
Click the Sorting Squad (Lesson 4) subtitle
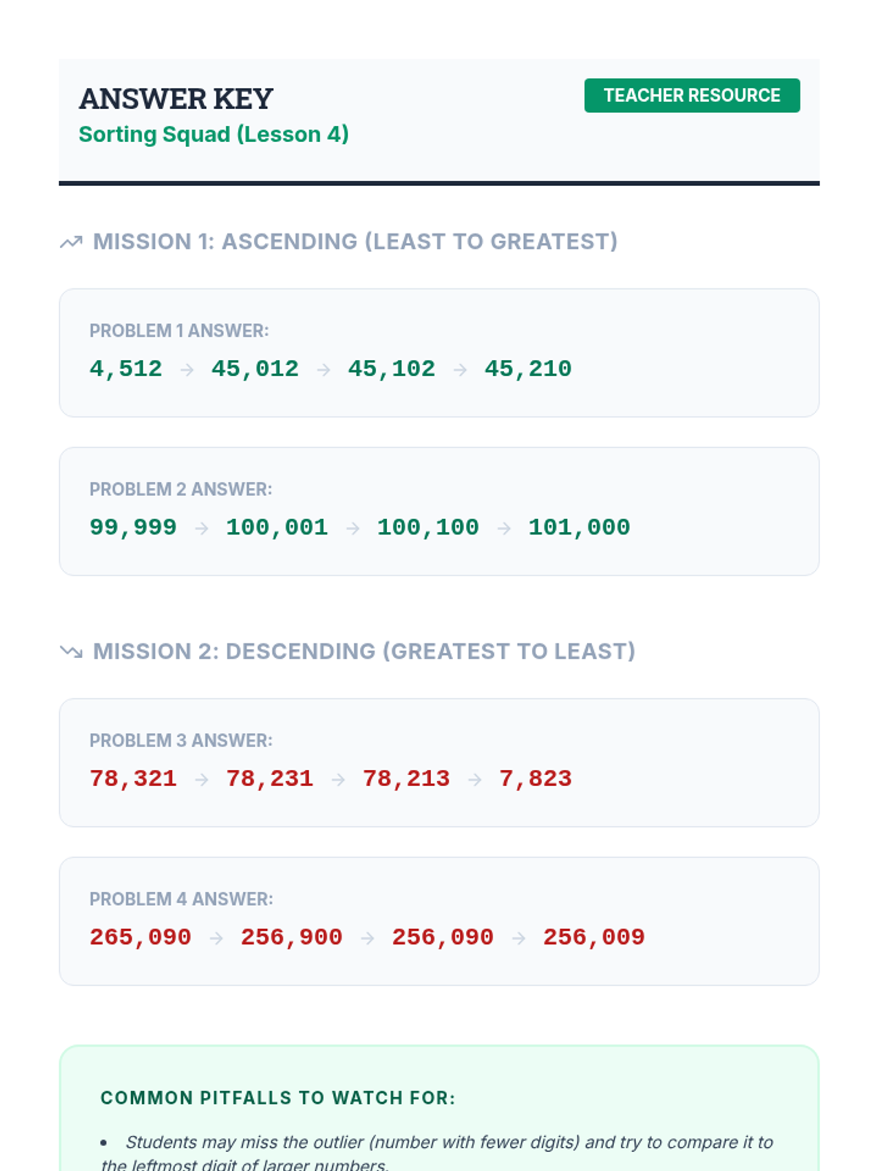click(214, 135)
